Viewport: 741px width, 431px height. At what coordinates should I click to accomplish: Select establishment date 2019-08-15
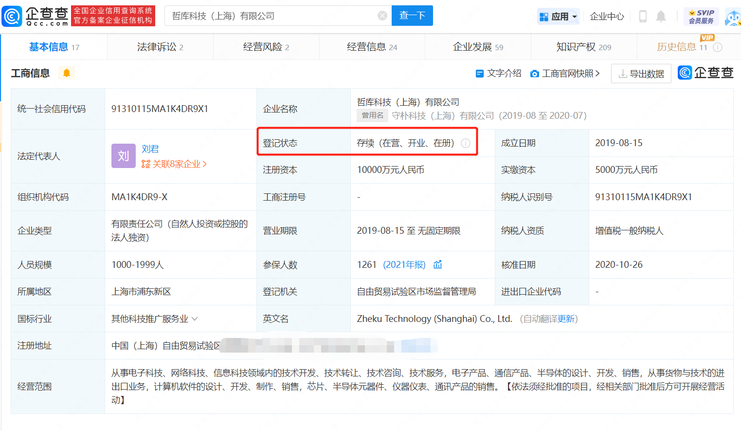(619, 143)
